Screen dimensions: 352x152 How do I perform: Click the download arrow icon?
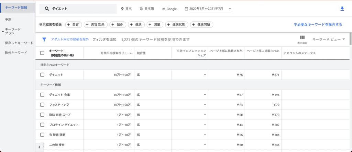(342, 9)
